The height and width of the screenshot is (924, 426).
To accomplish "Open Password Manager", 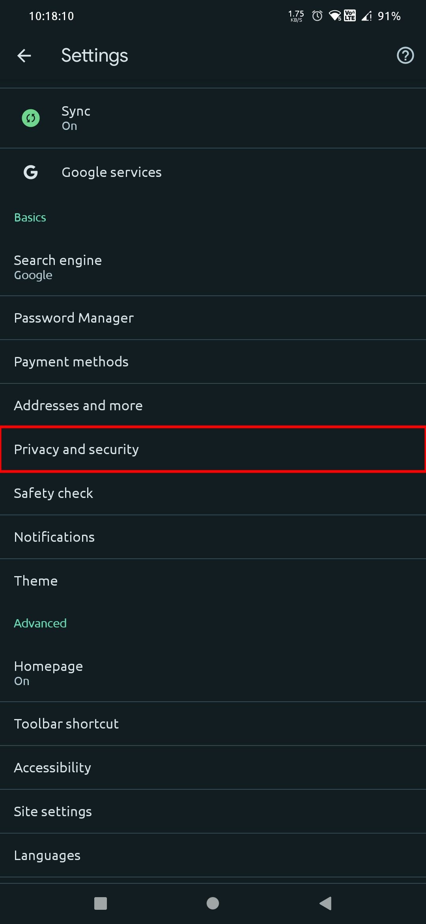I will (x=213, y=318).
